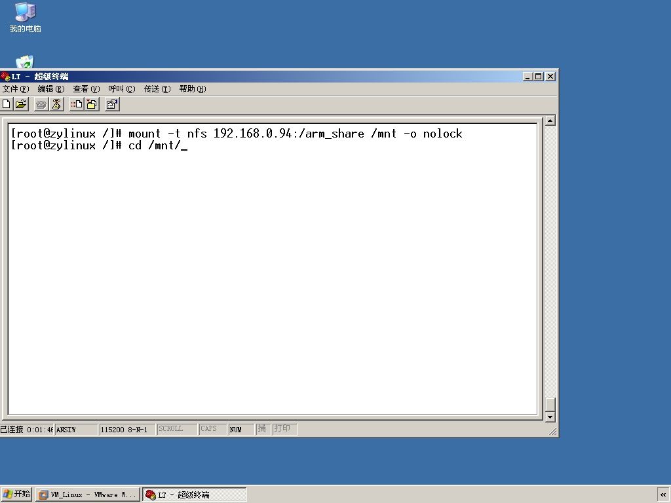This screenshot has height=503, width=671.
Task: Open the Properties toolbar icon
Action: (112, 104)
